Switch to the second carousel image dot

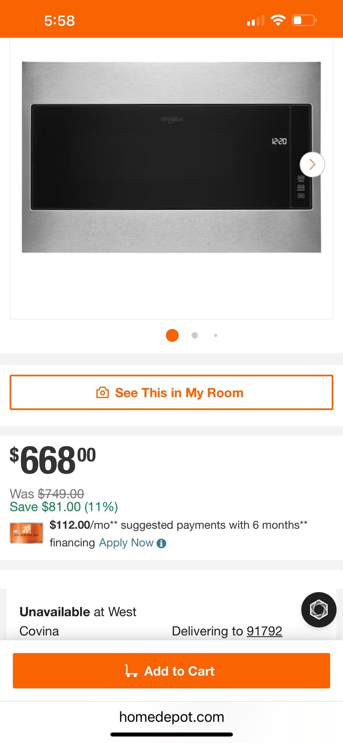click(195, 336)
